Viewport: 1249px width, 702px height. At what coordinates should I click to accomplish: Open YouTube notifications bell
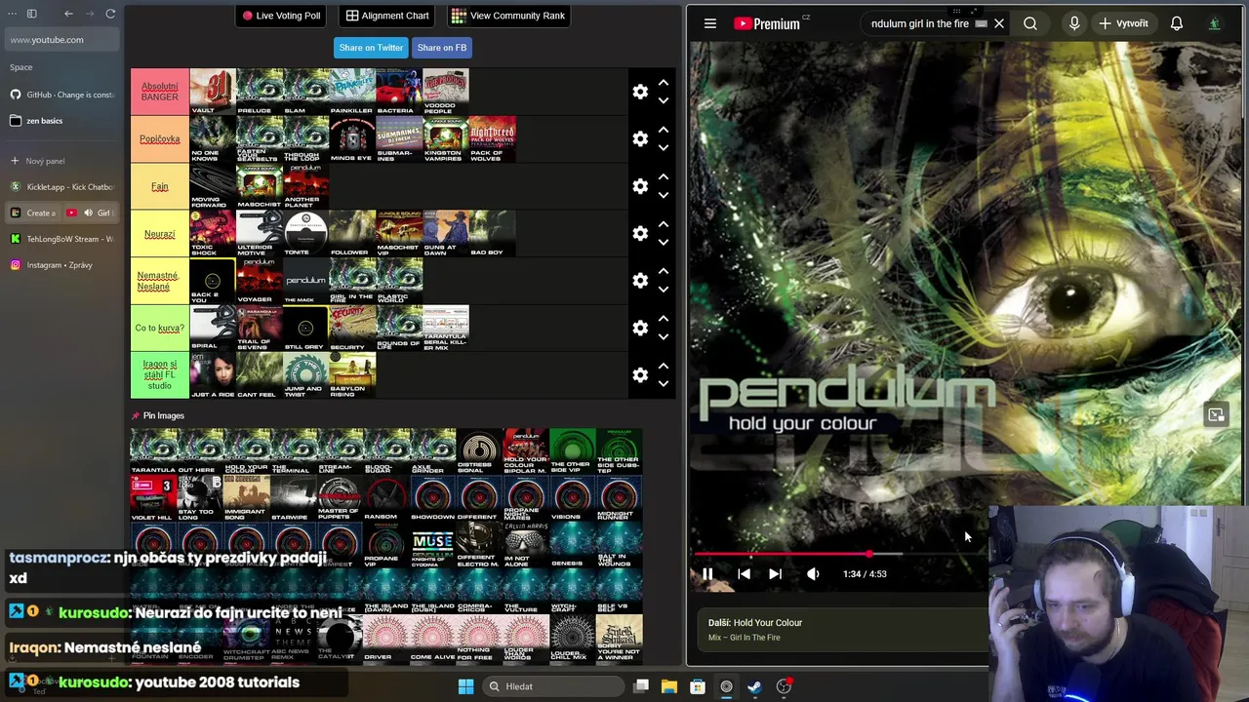point(1177,23)
